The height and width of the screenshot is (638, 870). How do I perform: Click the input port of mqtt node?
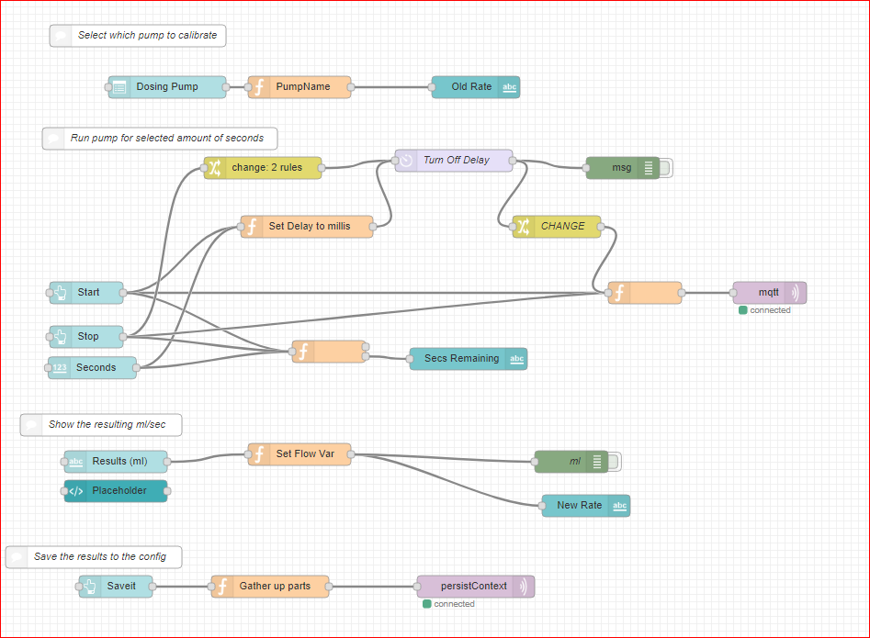point(733,293)
